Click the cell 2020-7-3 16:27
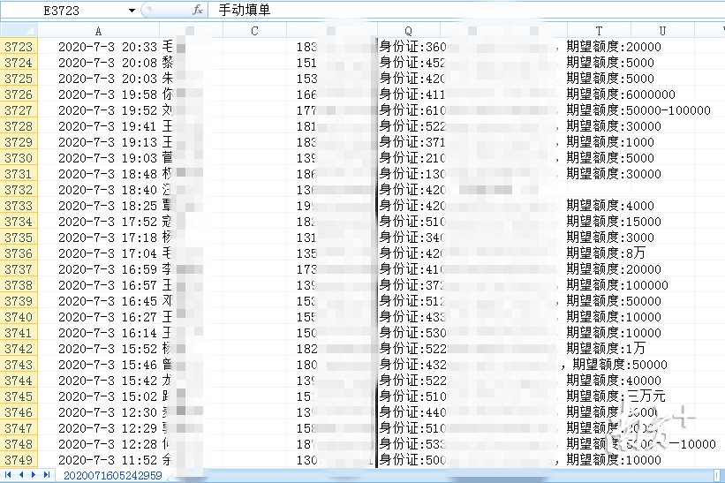This screenshot has width=725, height=483. click(99, 317)
